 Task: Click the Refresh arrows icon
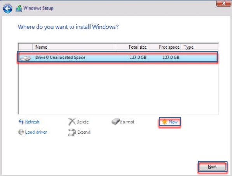click(x=21, y=122)
